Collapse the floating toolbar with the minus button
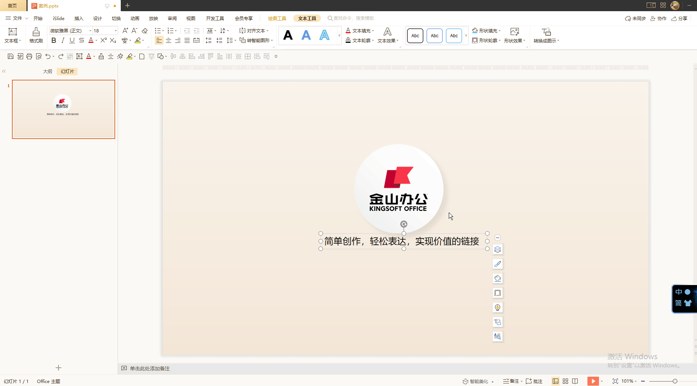This screenshot has width=697, height=386. (x=498, y=238)
